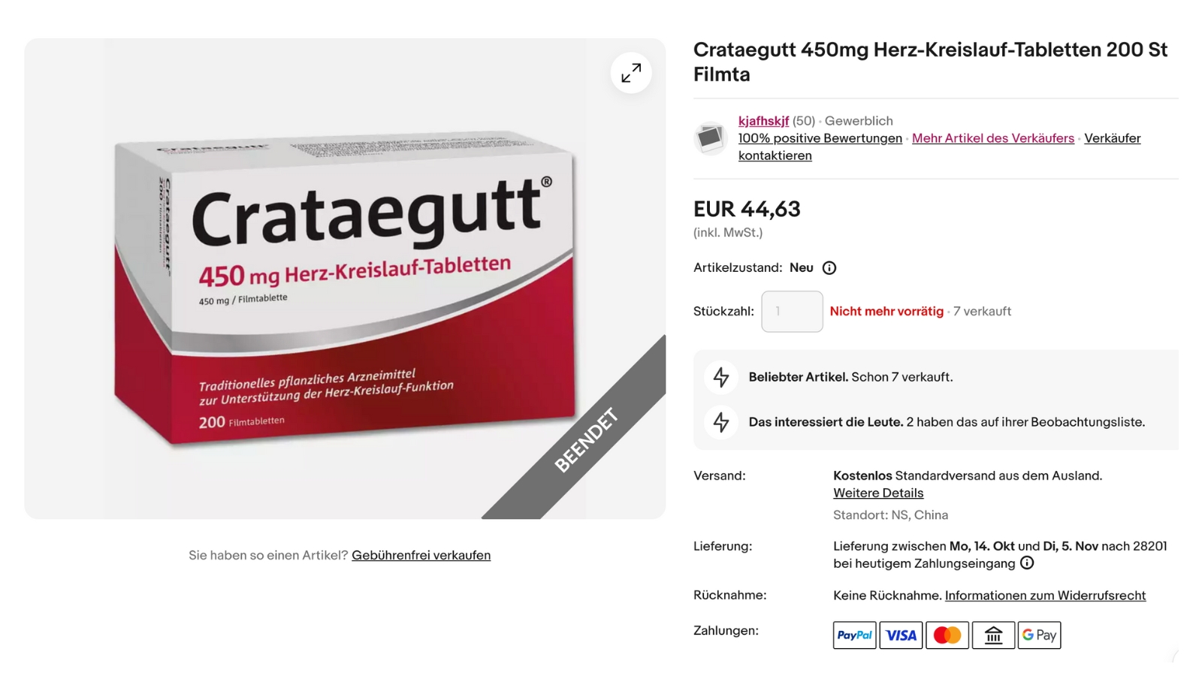Click Gebührenfrei verkaufen link
Viewport: 1202px width, 676px height.
tap(421, 555)
